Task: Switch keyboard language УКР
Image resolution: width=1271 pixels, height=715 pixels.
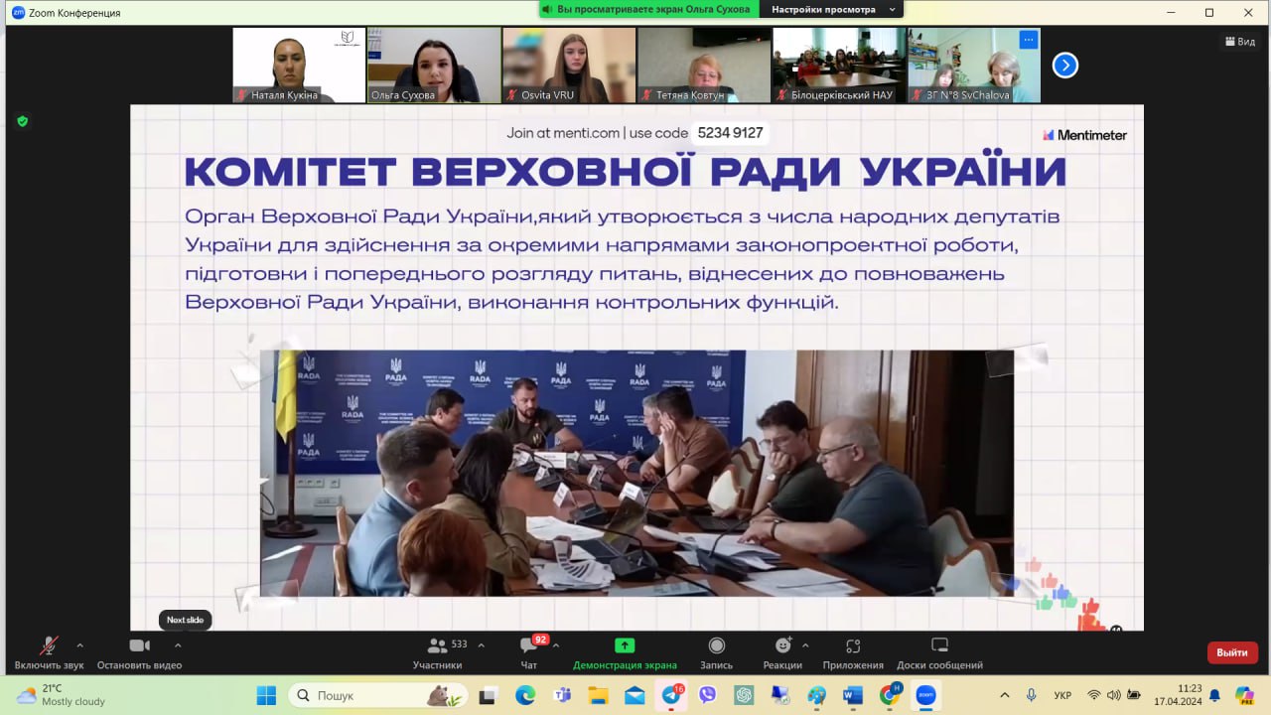Action: tap(1062, 695)
